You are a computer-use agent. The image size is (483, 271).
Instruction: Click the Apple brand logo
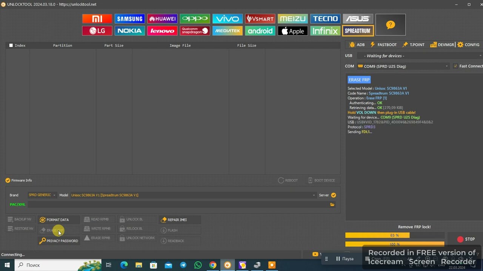[x=292, y=31]
